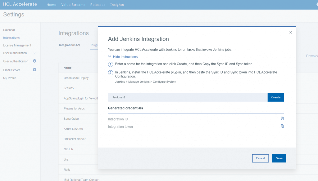Click the Create button
This screenshot has width=318, height=181.
(275, 97)
